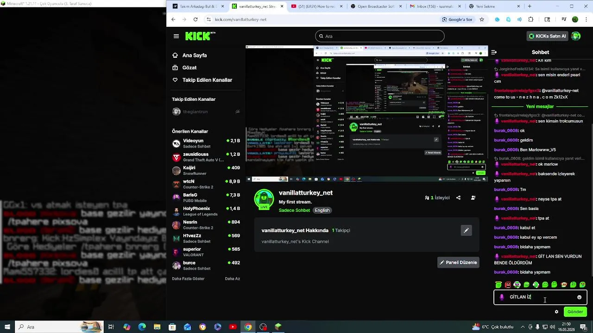The image size is (593, 333).
Task: Open File Explorer from taskbar
Action: click(x=157, y=327)
